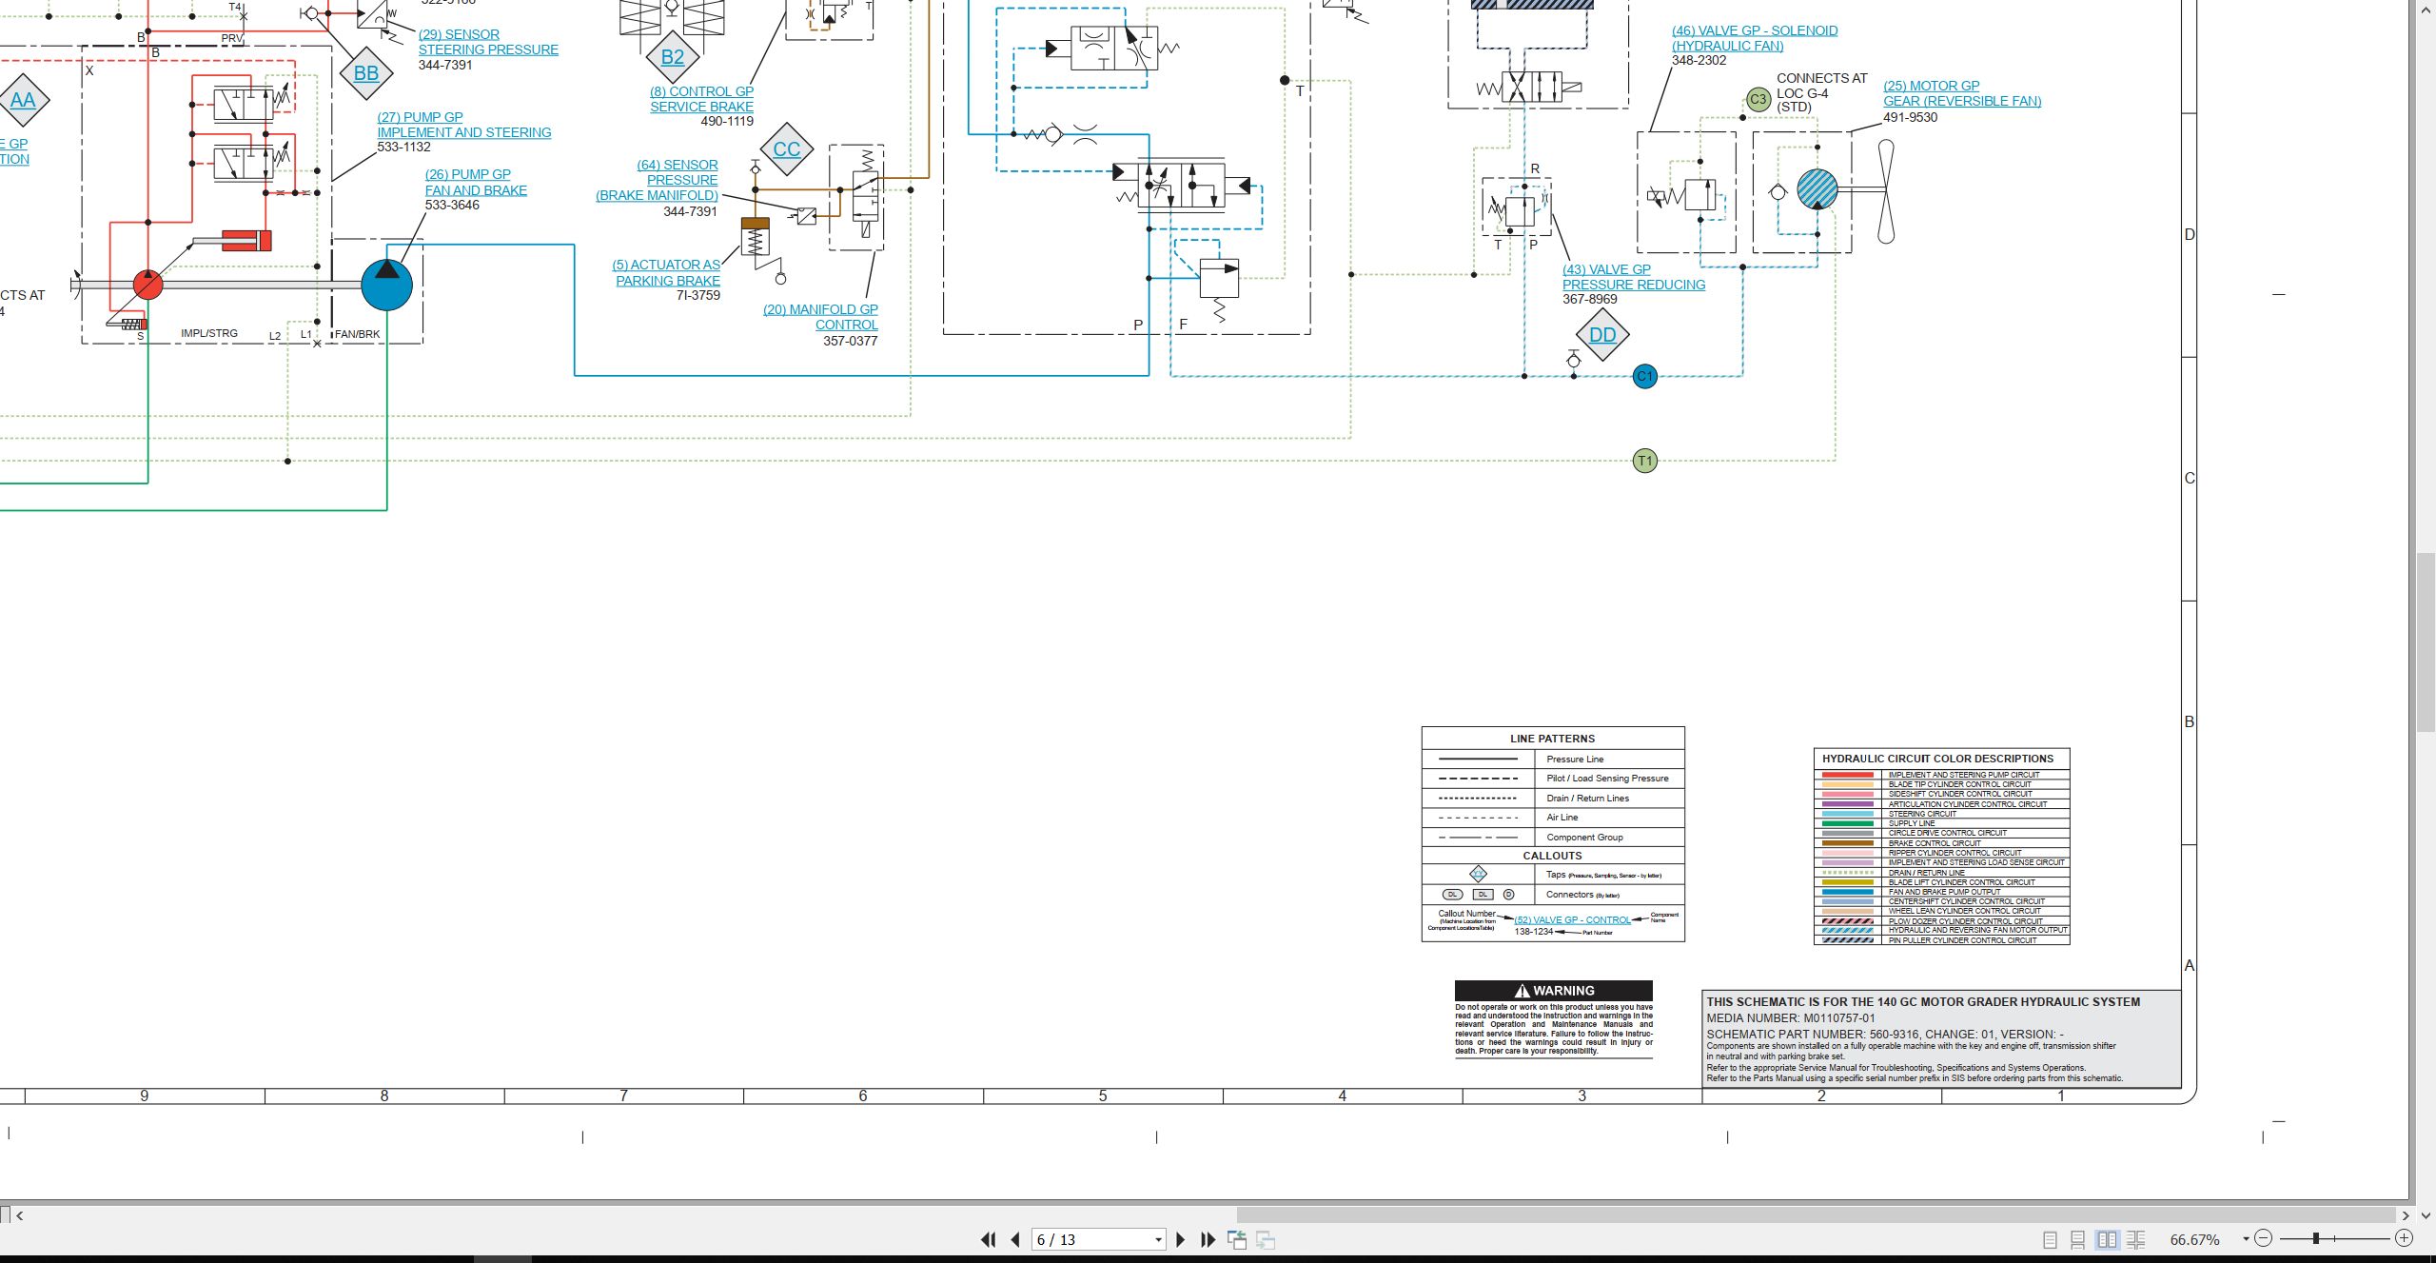Image resolution: width=2436 pixels, height=1263 pixels.
Task: Go to the next page
Action: tap(1181, 1239)
